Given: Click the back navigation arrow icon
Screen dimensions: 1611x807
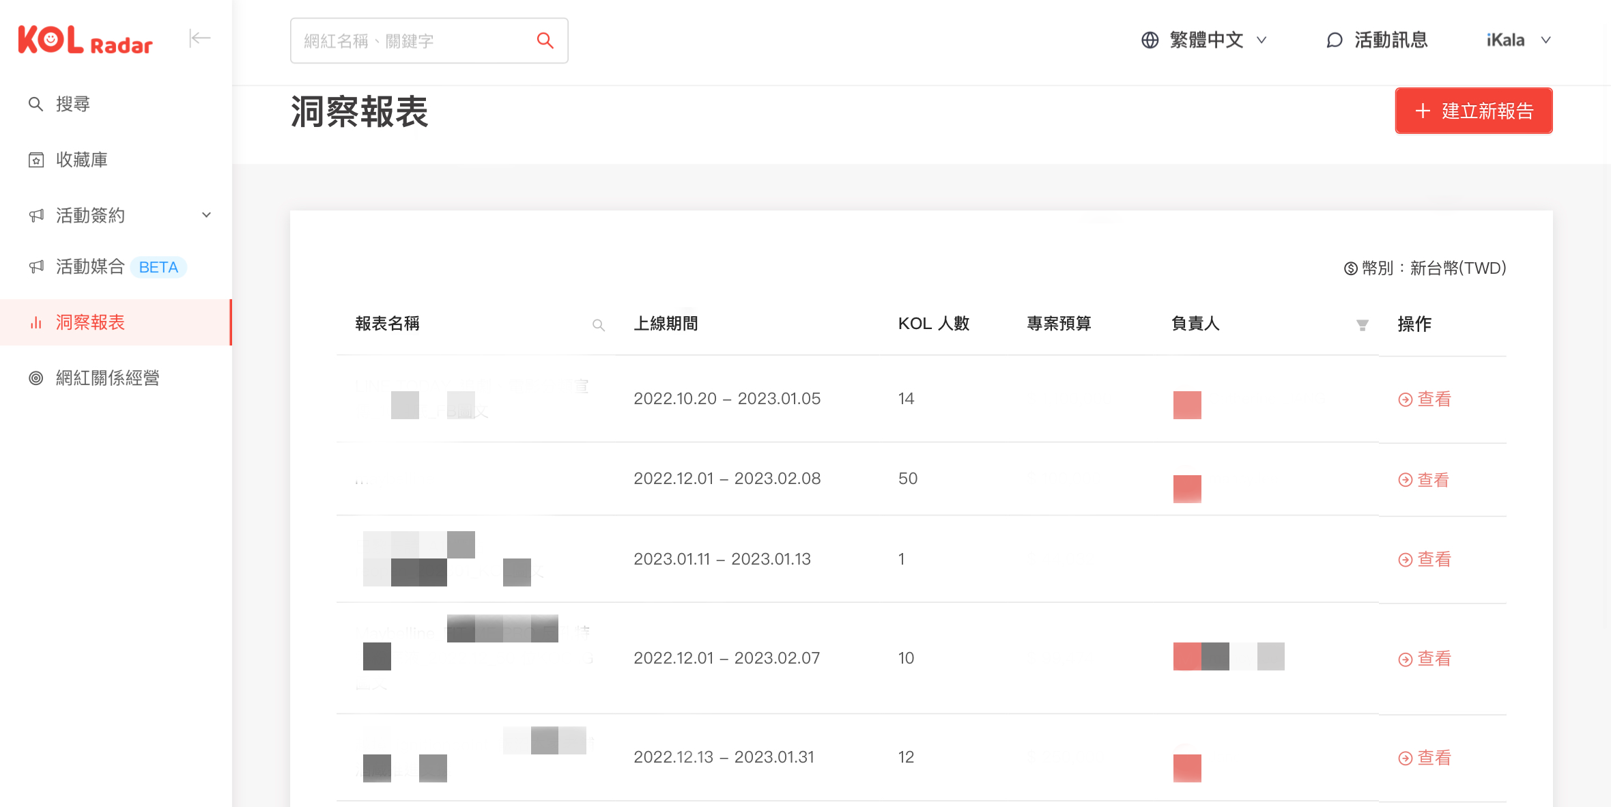Looking at the screenshot, I should (199, 39).
